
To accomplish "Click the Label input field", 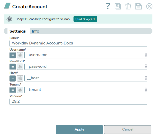I will pos(78,43).
